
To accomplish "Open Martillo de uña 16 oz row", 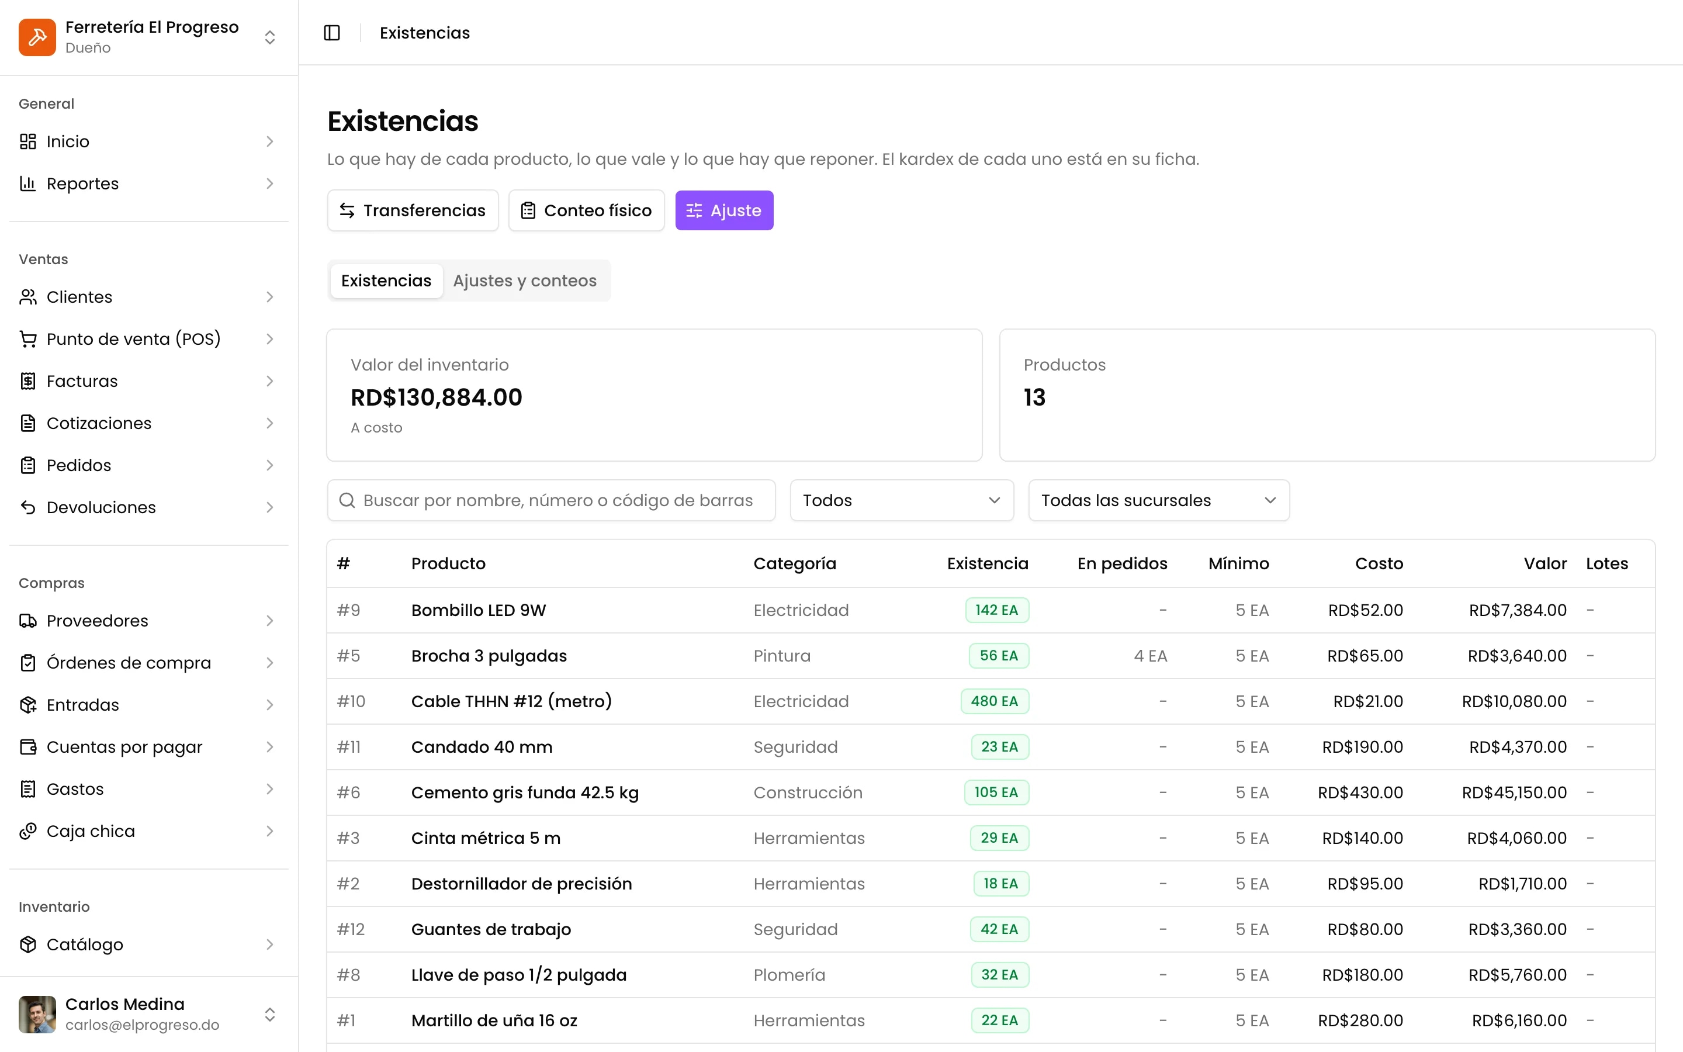I will pyautogui.click(x=991, y=1020).
